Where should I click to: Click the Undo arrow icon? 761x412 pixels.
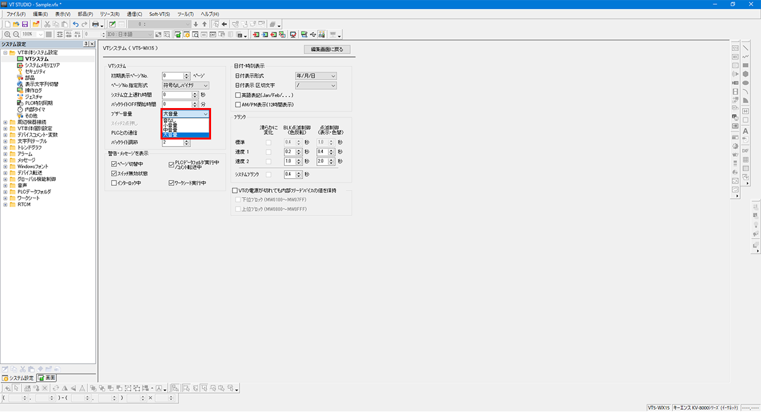coord(76,24)
